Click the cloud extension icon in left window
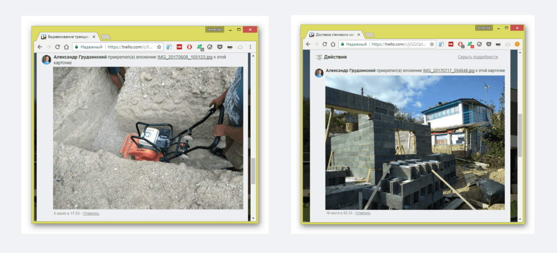The height and width of the screenshot is (253, 557). tap(240, 47)
